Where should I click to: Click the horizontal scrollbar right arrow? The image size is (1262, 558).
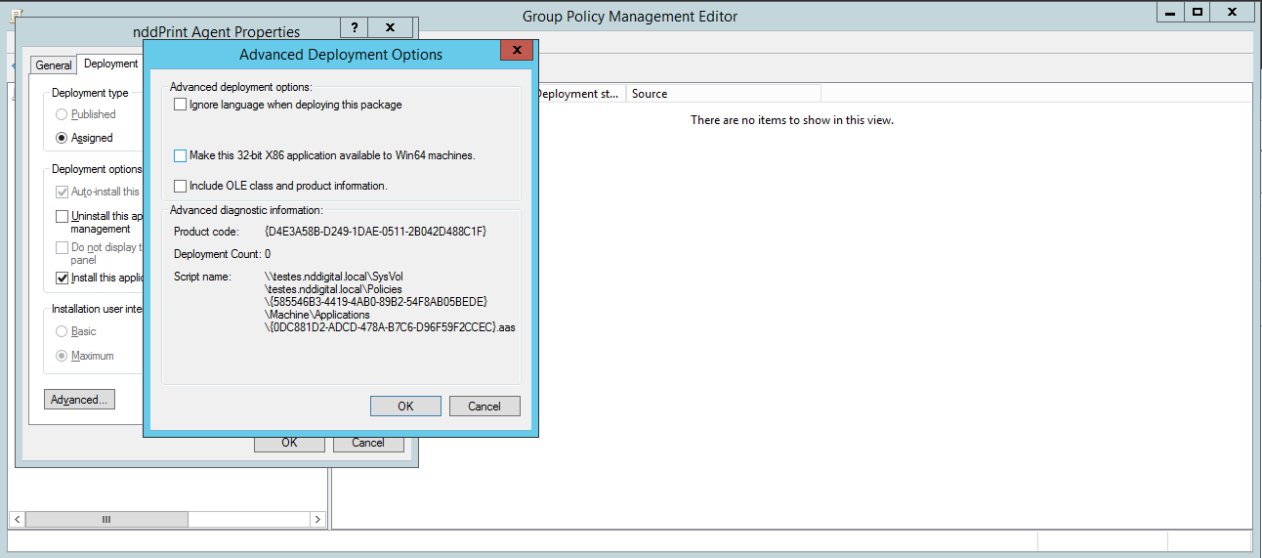click(x=317, y=520)
